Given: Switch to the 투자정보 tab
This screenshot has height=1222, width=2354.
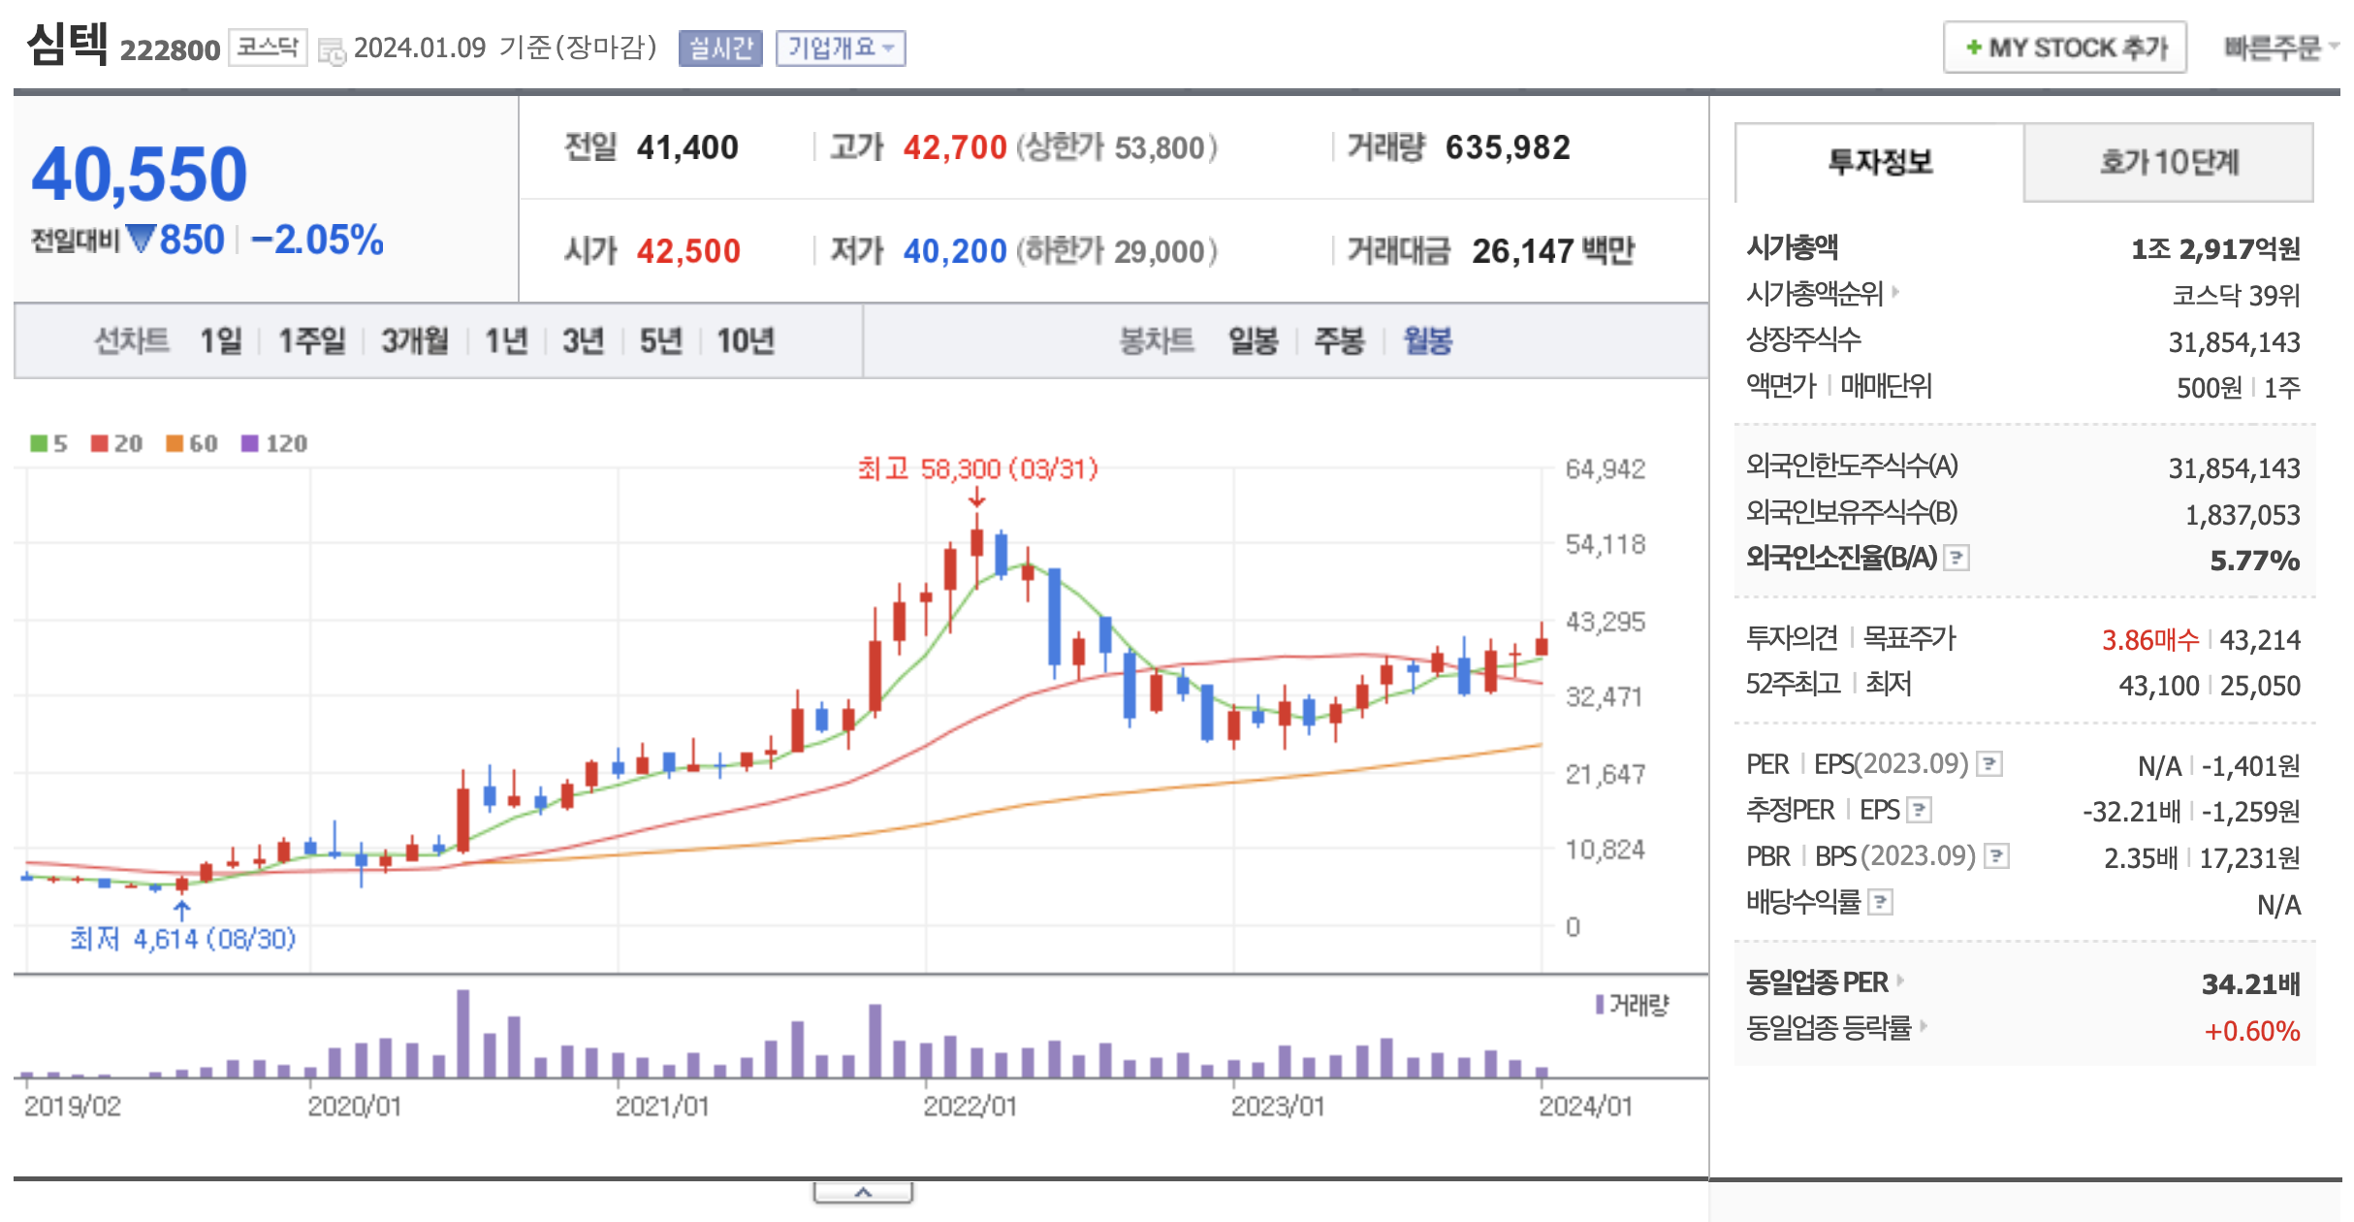Looking at the screenshot, I should click(x=1879, y=162).
